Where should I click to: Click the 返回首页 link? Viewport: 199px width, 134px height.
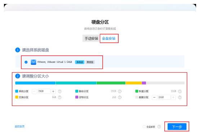19,126
